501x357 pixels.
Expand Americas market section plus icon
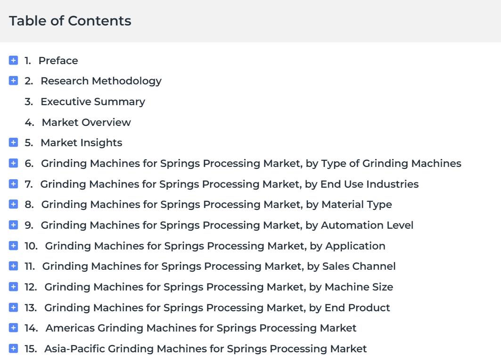[x=13, y=328]
